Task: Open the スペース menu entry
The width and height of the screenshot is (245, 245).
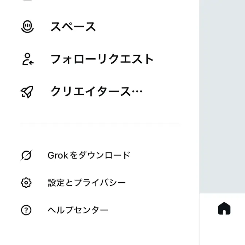Action: (x=73, y=27)
